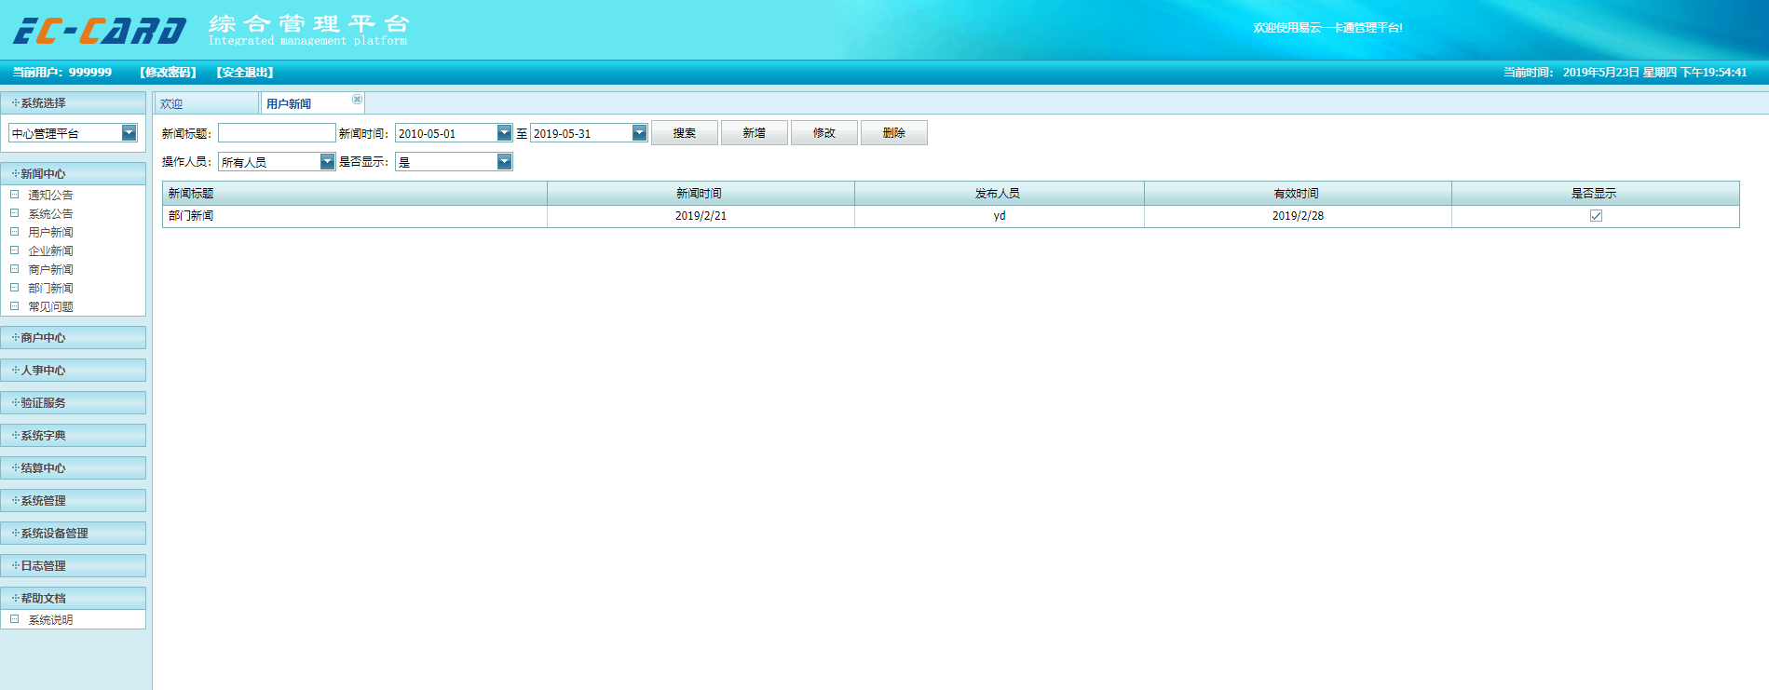Expand the 系统设备管理 section
The image size is (1769, 690).
pyautogui.click(x=74, y=534)
